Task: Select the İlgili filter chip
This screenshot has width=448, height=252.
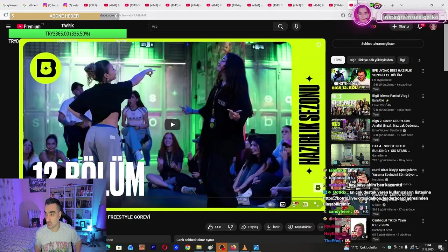Action: [x=403, y=60]
